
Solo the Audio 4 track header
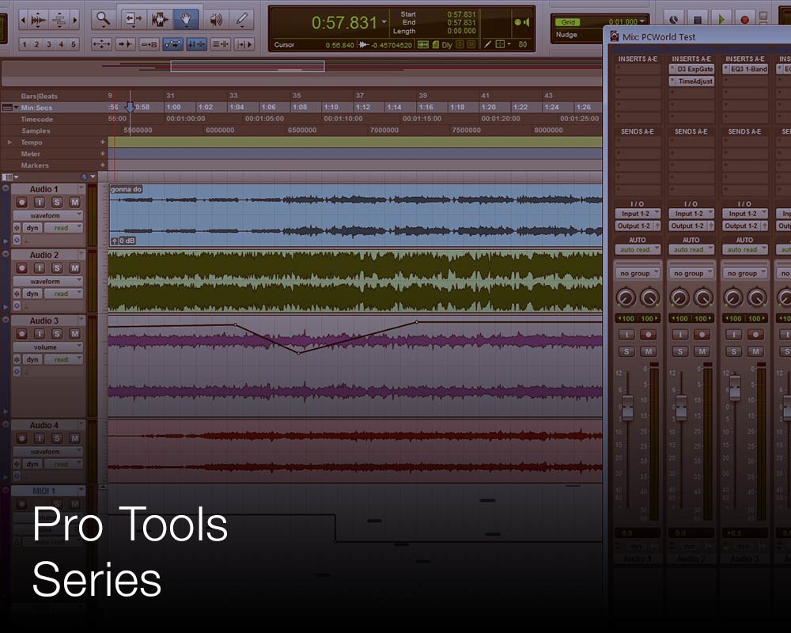point(57,438)
